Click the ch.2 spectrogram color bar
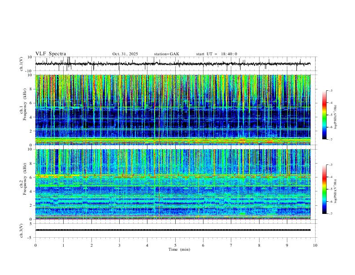Image resolution: width=355 pixels, height=275 pixels. pos(324,189)
